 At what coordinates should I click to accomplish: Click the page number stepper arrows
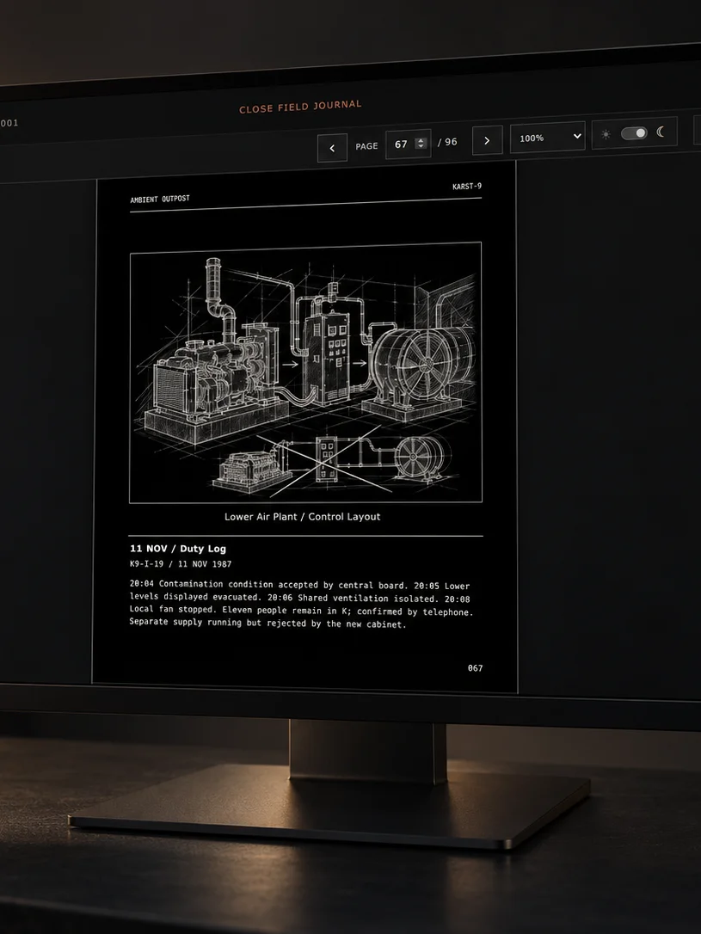(421, 143)
